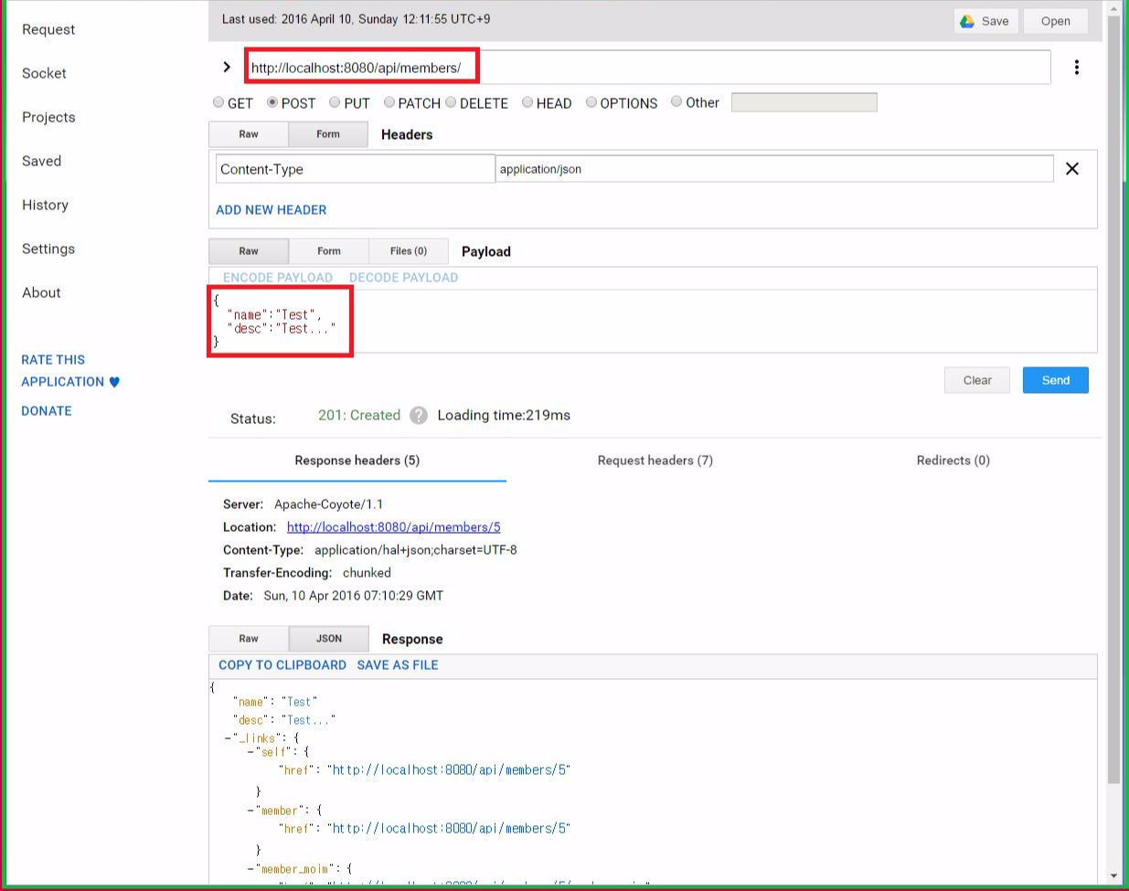The height and width of the screenshot is (891, 1129).
Task: Open the member href link in response
Action: 449,828
